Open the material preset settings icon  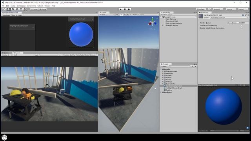click(x=246, y=15)
